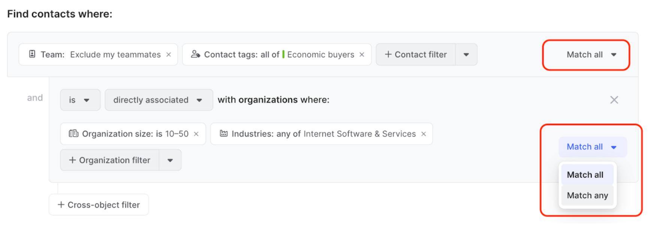The width and height of the screenshot is (657, 234).
Task: Remove the Contact tags filter chip
Action: pyautogui.click(x=362, y=55)
